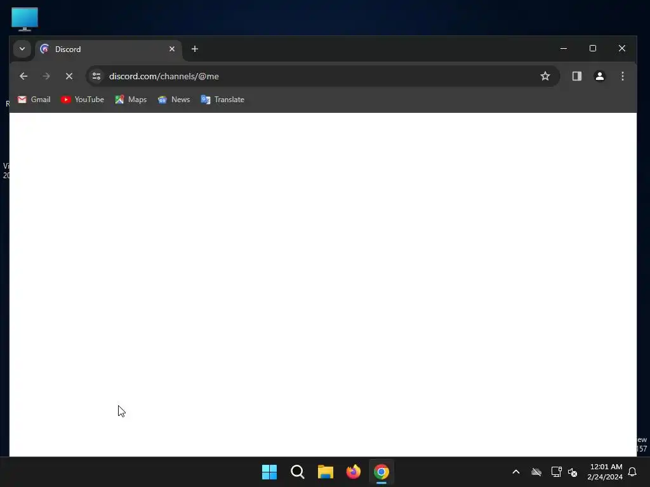Launch File Explorer from taskbar
The width and height of the screenshot is (650, 487).
click(326, 472)
